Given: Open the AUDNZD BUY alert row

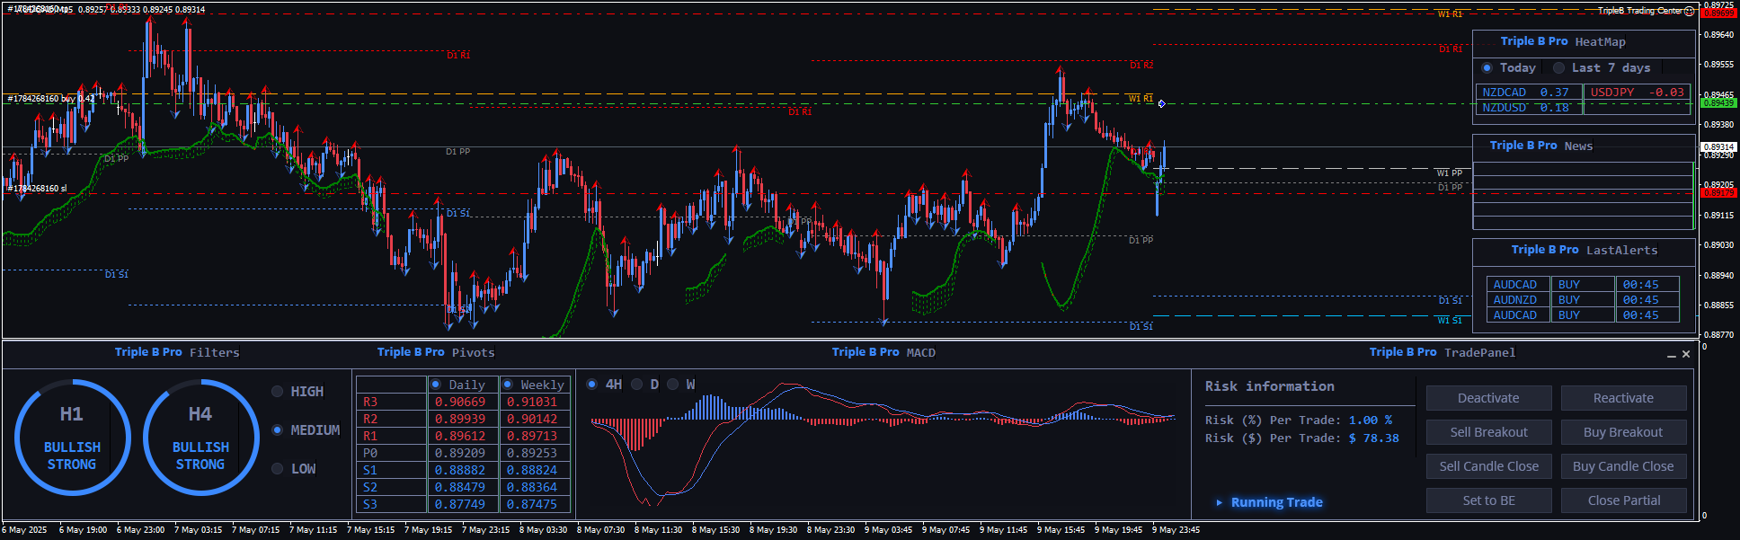Looking at the screenshot, I should click(x=1582, y=300).
